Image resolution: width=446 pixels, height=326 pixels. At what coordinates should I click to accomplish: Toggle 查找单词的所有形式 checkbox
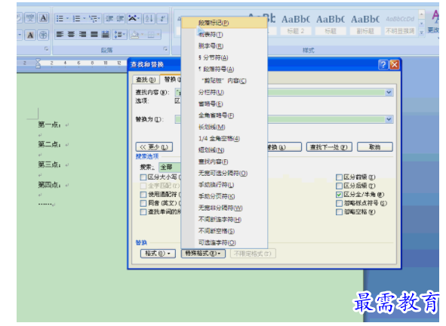[143, 212]
